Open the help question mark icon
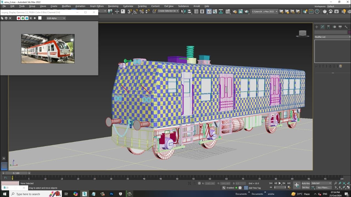 (317, 11)
